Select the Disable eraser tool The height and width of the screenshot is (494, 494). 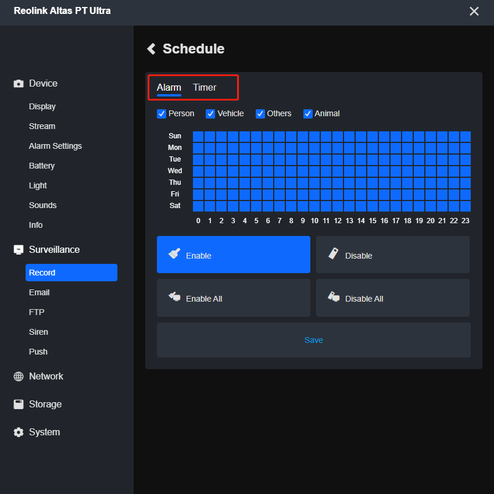tap(392, 255)
